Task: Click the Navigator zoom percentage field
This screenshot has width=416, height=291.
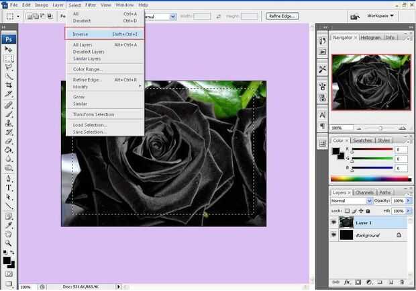Action: [342, 128]
